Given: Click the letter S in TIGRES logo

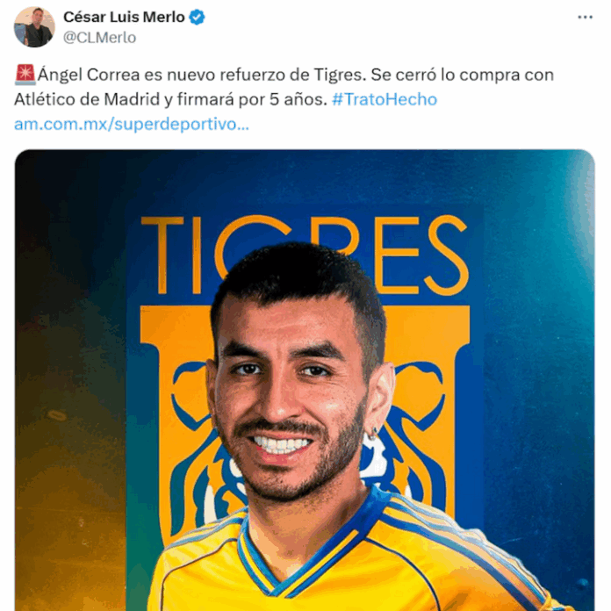Looking at the screenshot, I should pos(447,255).
